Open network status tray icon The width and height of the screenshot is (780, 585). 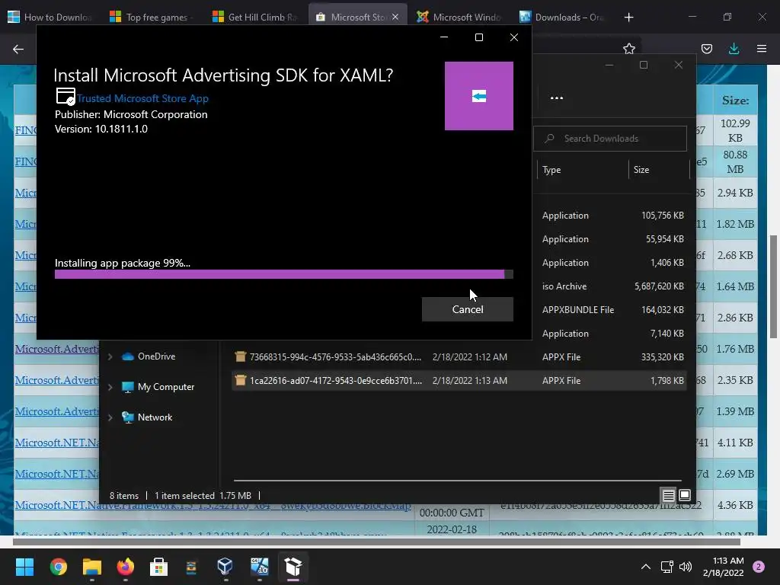pos(667,567)
